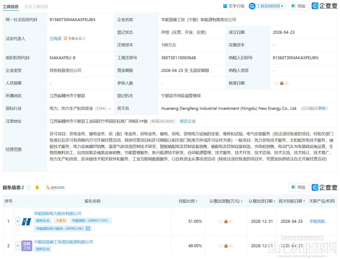Expand the 华能国际电力股份有限公司 row
340x259 pixels.
(18, 221)
